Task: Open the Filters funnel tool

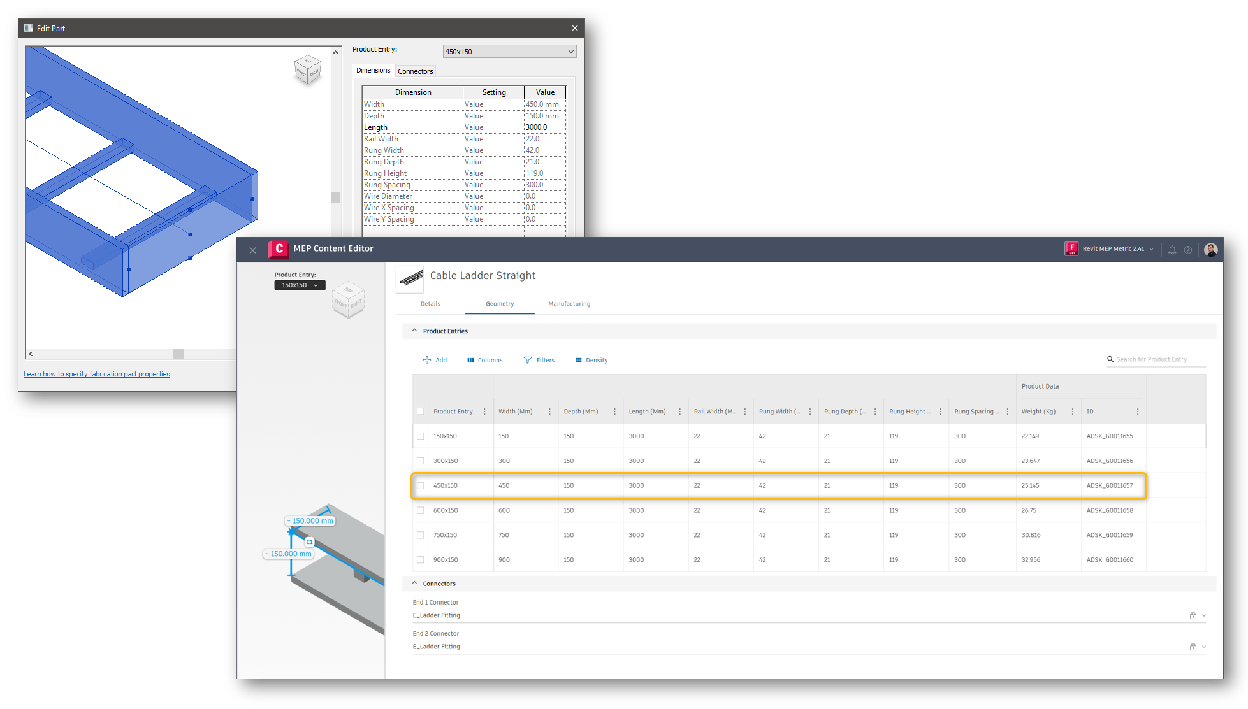Action: tap(539, 361)
